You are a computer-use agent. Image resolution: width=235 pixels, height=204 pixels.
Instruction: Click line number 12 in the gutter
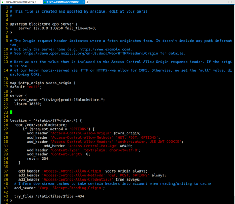6,58
